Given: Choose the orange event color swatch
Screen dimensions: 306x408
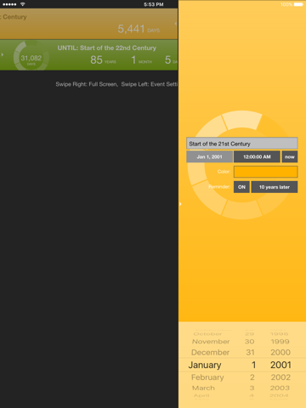Looking at the screenshot, I should point(266,172).
